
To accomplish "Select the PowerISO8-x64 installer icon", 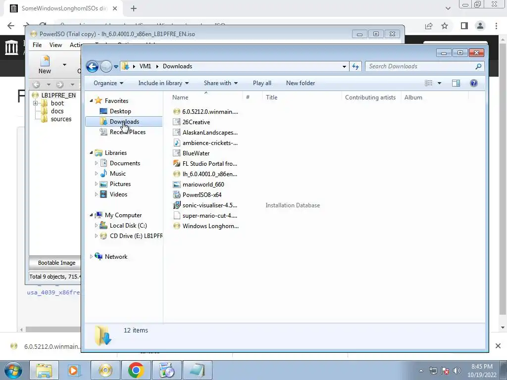I will (177, 194).
